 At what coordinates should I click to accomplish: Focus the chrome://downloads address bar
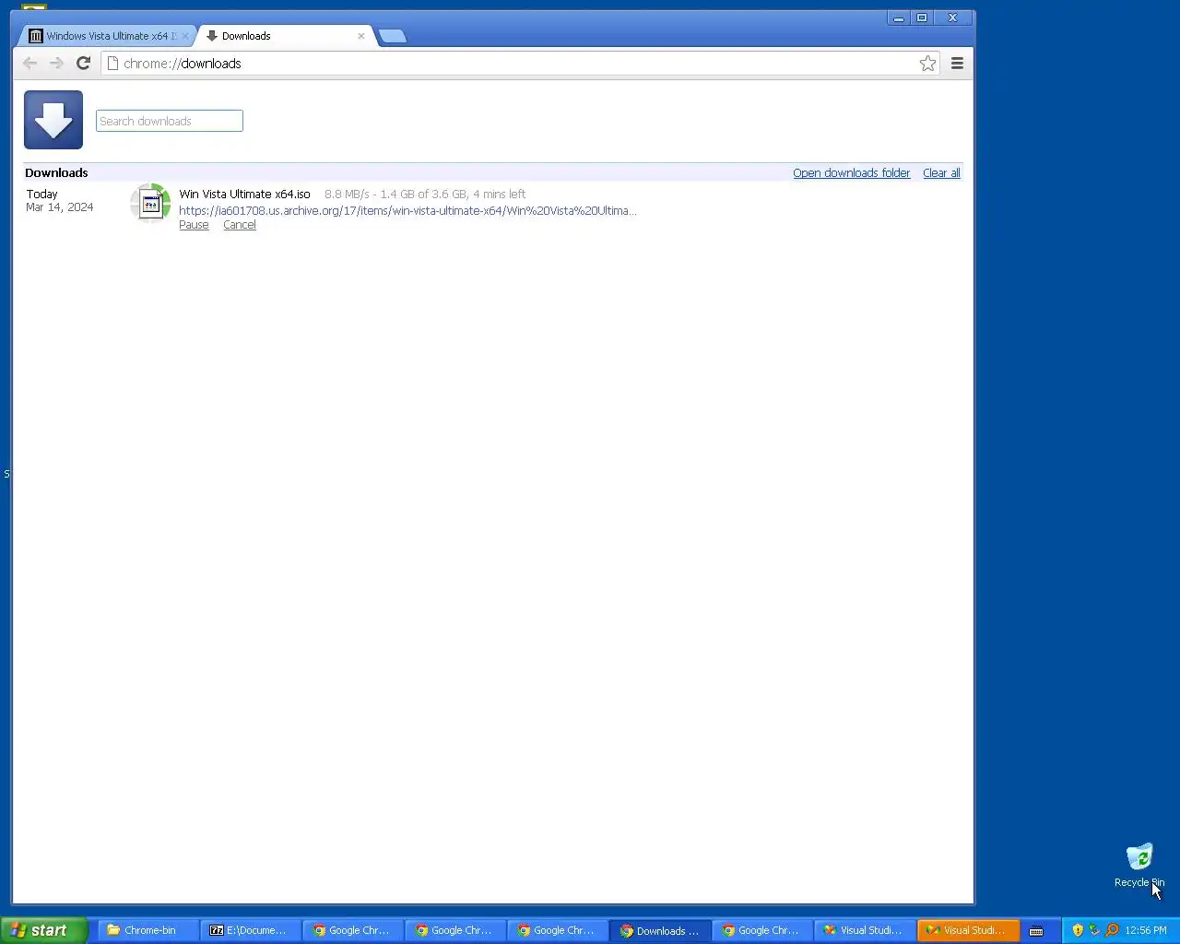coord(516,64)
